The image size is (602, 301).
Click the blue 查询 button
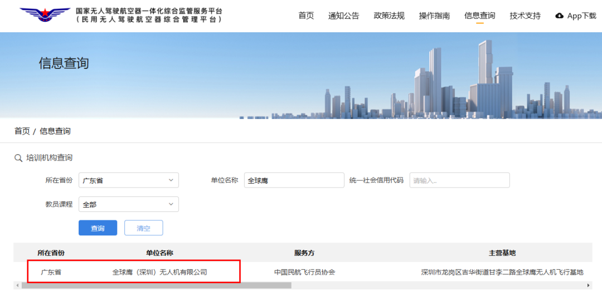click(98, 228)
